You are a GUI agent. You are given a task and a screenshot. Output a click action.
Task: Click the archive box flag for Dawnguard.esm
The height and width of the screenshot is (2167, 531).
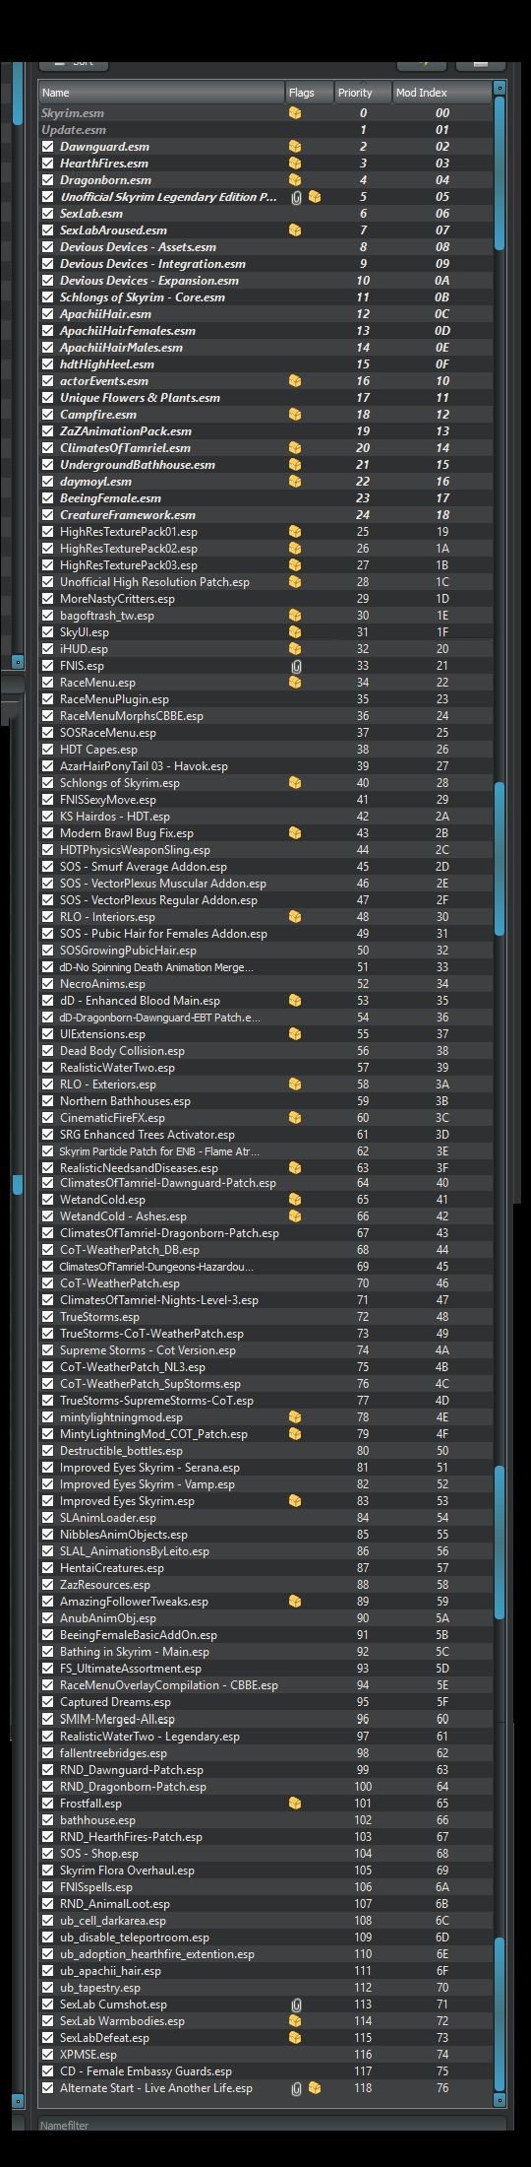point(295,147)
